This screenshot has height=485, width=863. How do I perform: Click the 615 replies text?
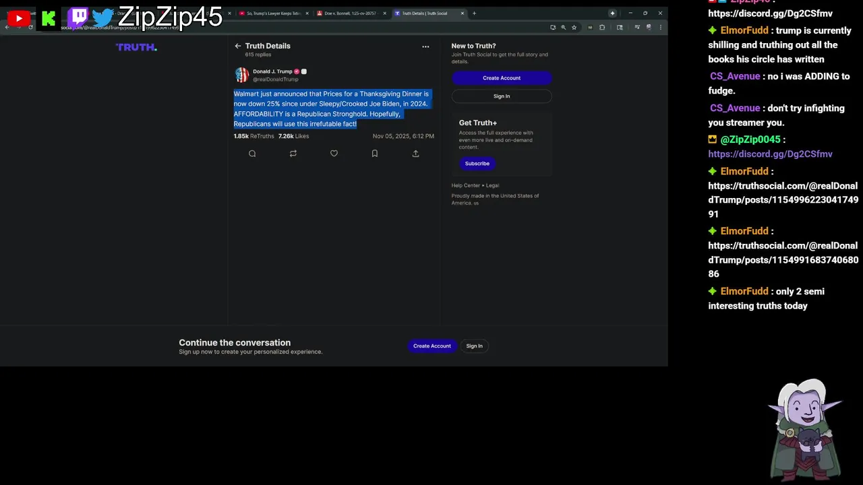[257, 55]
